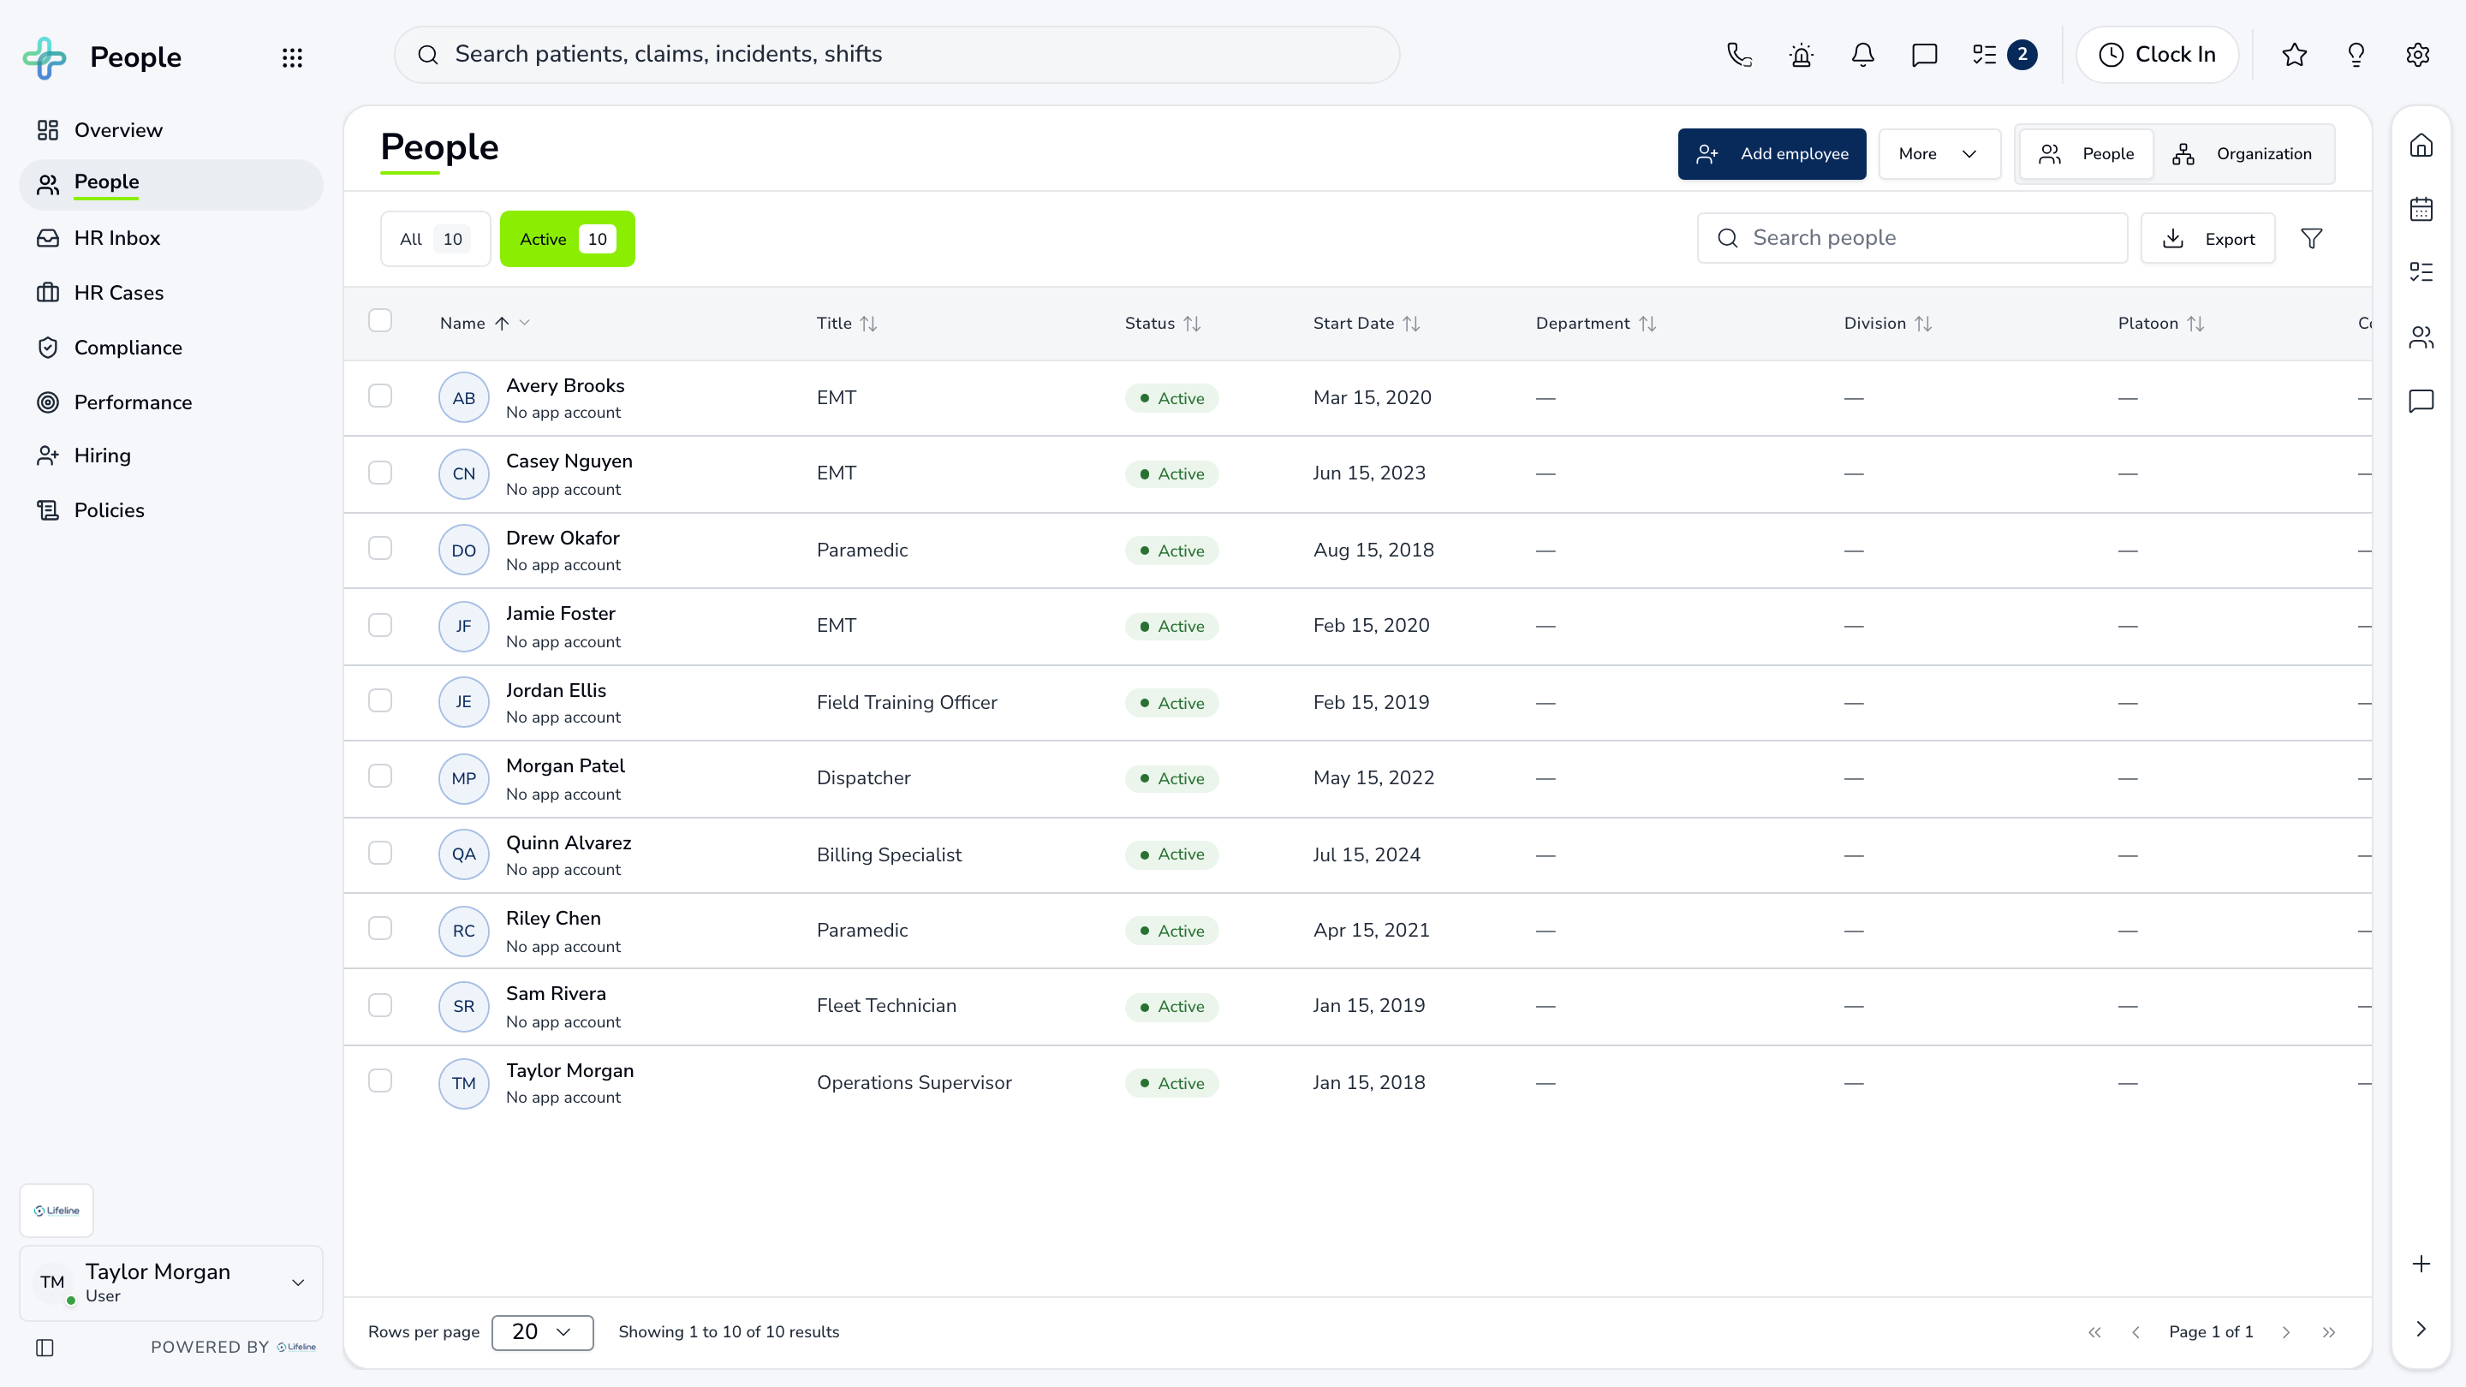Check the Sam Rivera row checkbox

380,1004
